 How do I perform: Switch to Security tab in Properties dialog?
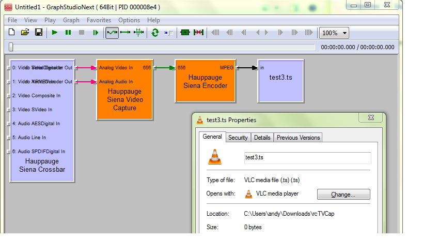coord(238,138)
